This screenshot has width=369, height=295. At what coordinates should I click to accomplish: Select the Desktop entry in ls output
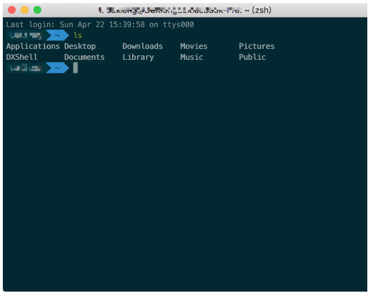(80, 46)
